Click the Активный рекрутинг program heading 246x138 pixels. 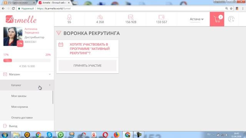(90, 49)
